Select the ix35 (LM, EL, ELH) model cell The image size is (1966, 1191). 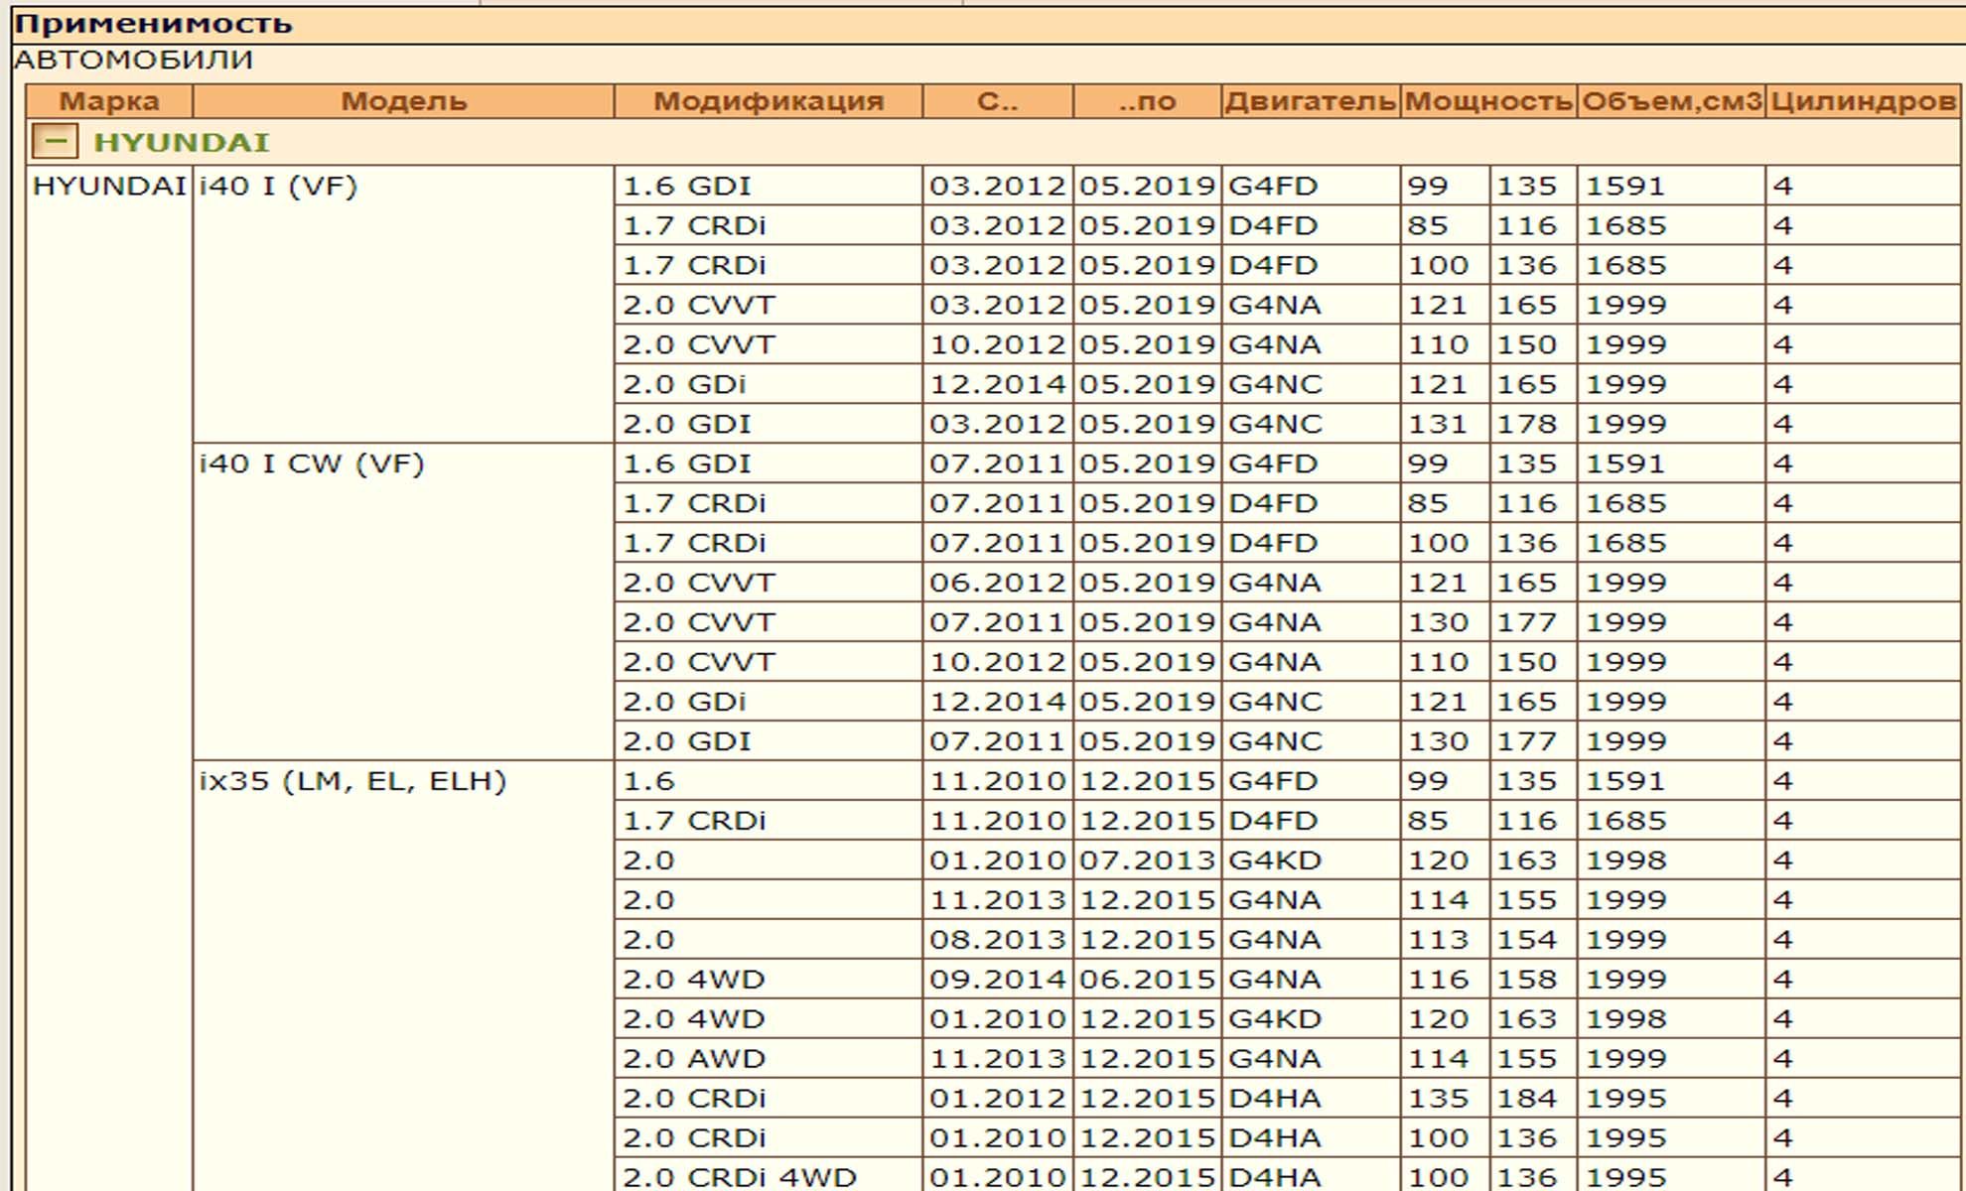[352, 781]
